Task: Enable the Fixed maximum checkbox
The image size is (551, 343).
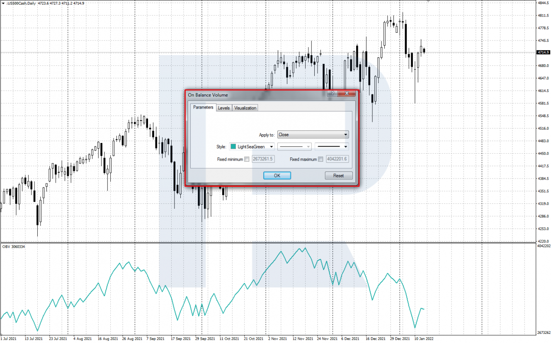Action: [320, 159]
